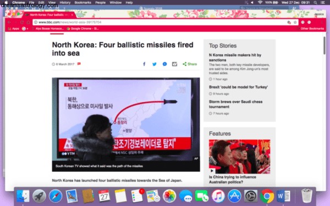Open Notification Center icon
Screen dimensions: 330x206
tap(322, 3)
